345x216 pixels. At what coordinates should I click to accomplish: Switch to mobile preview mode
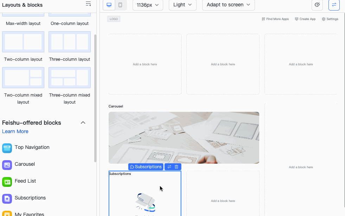click(120, 5)
